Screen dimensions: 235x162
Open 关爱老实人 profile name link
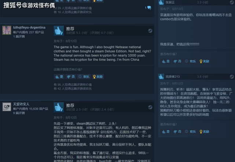coord(21,104)
